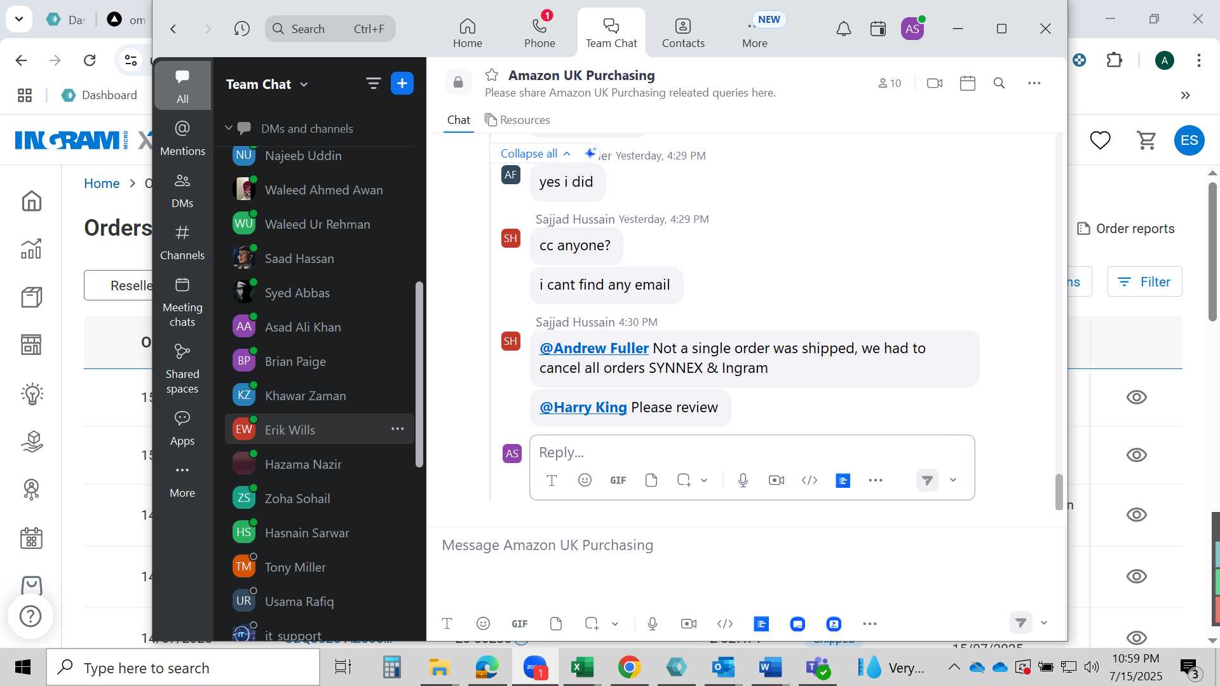The height and width of the screenshot is (686, 1220).
Task: Click into the Reply text box
Action: pos(752,452)
